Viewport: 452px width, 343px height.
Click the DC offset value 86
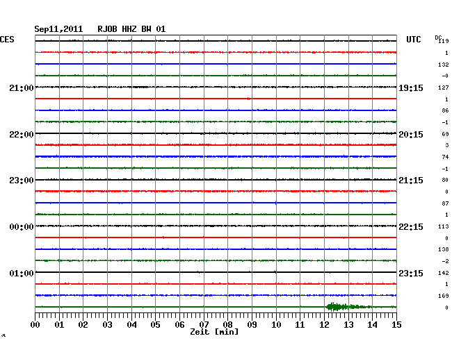click(445, 110)
